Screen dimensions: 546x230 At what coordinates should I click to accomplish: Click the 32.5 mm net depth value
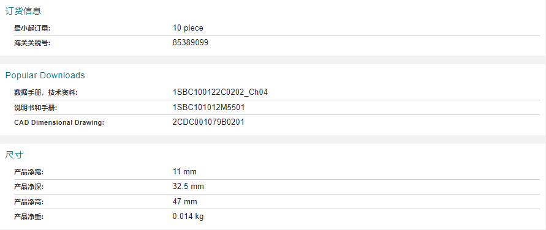click(188, 187)
